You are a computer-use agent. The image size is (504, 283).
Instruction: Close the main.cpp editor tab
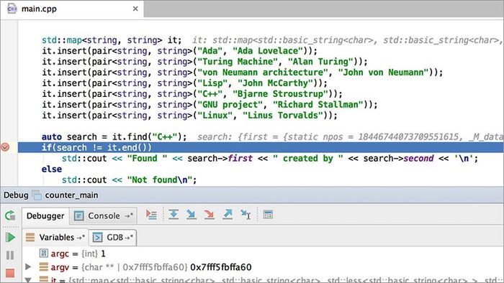(135, 9)
